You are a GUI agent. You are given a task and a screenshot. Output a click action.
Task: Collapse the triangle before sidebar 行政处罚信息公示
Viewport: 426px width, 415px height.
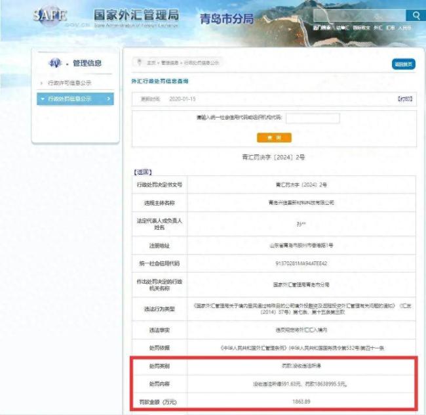[43, 99]
